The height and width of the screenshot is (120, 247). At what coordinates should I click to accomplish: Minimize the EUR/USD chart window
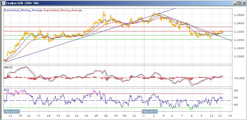click(235, 3)
